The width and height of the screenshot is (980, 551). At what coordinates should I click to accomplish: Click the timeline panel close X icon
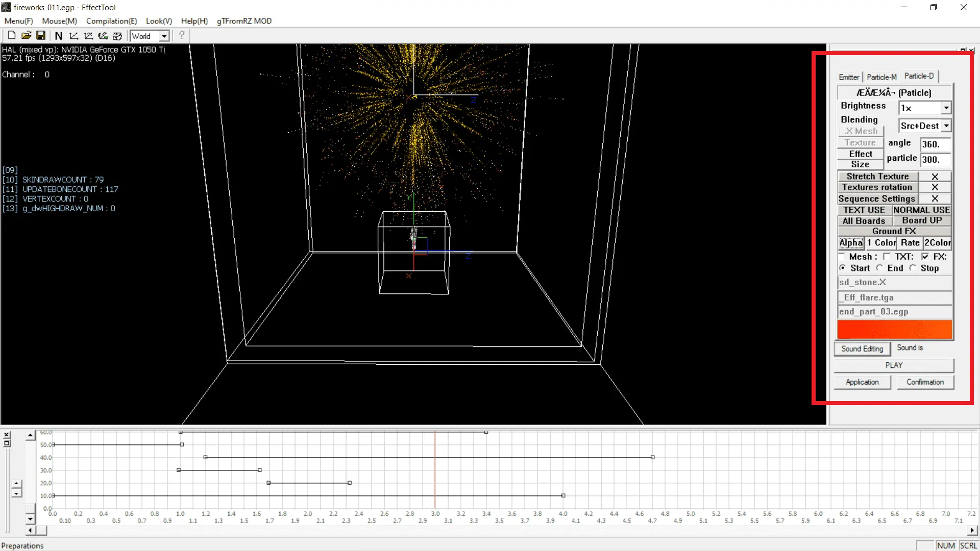7,435
